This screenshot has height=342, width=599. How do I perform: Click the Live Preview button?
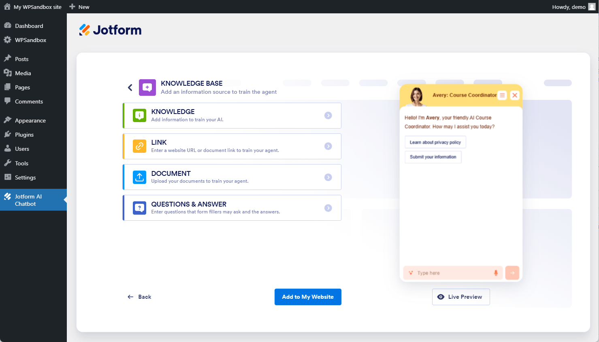pos(461,297)
